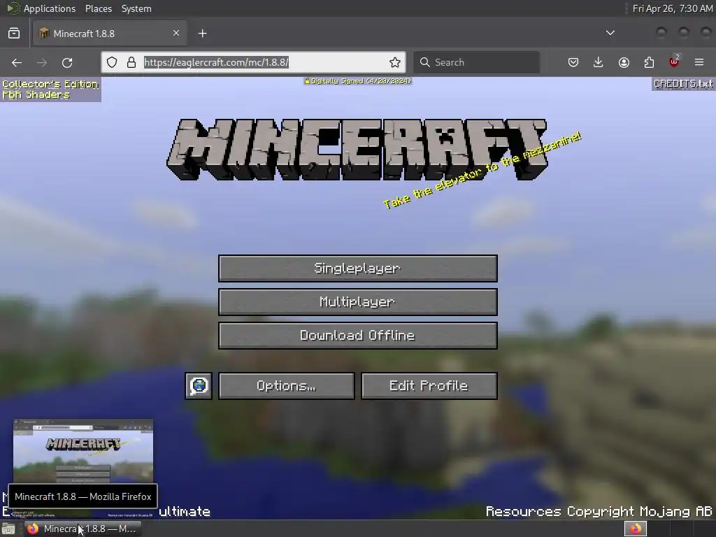Click Collector's Edition PBR Shaders label
The height and width of the screenshot is (537, 716).
[50, 89]
